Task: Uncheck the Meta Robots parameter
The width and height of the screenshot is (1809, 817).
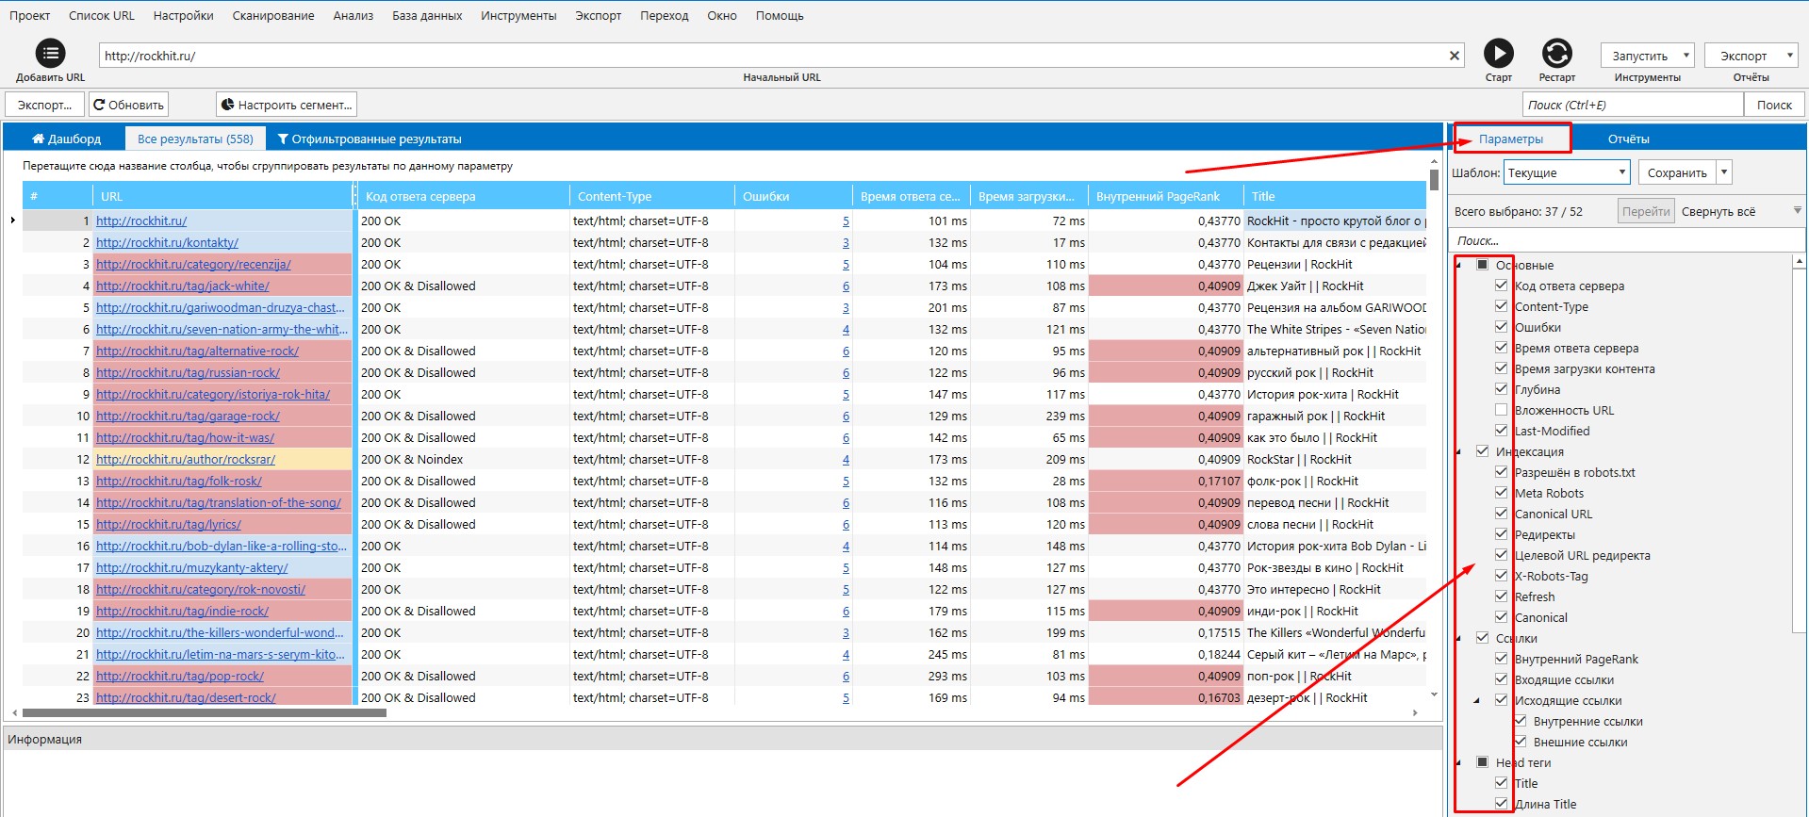Action: (1501, 493)
